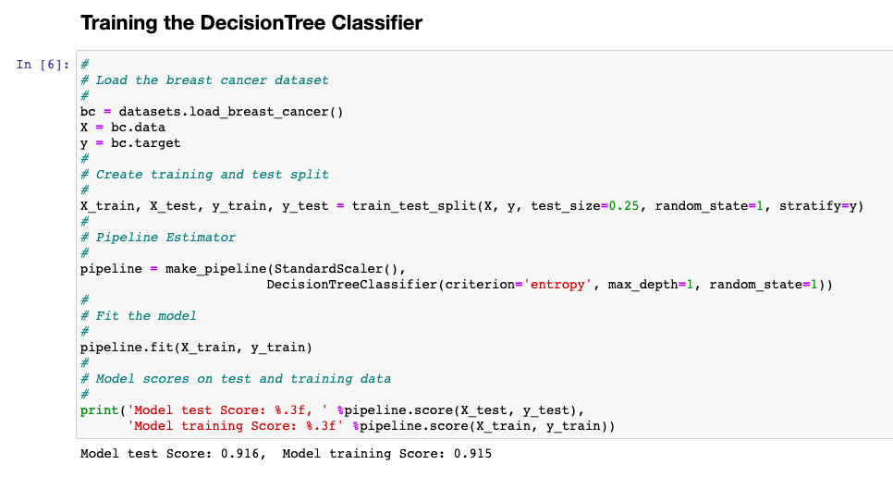Click the DecisionTreeClassifier text in code
Image resolution: width=893 pixels, height=489 pixels.
351,285
